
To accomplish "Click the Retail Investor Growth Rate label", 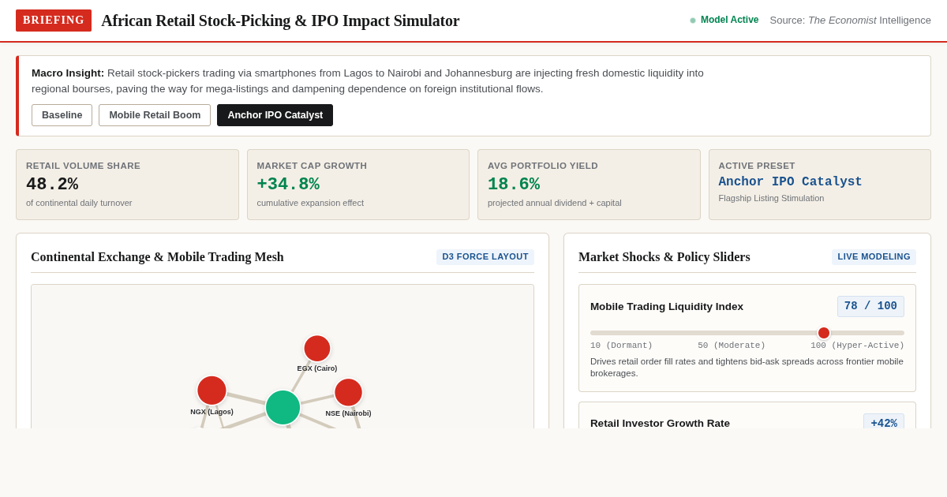I will 660,423.
